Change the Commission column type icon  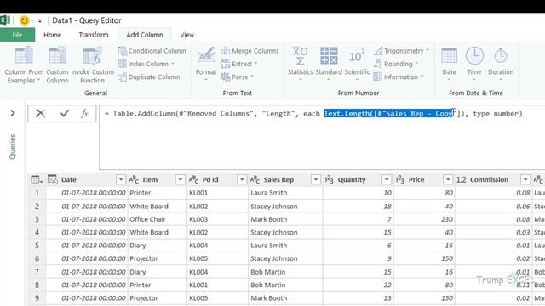pos(461,179)
